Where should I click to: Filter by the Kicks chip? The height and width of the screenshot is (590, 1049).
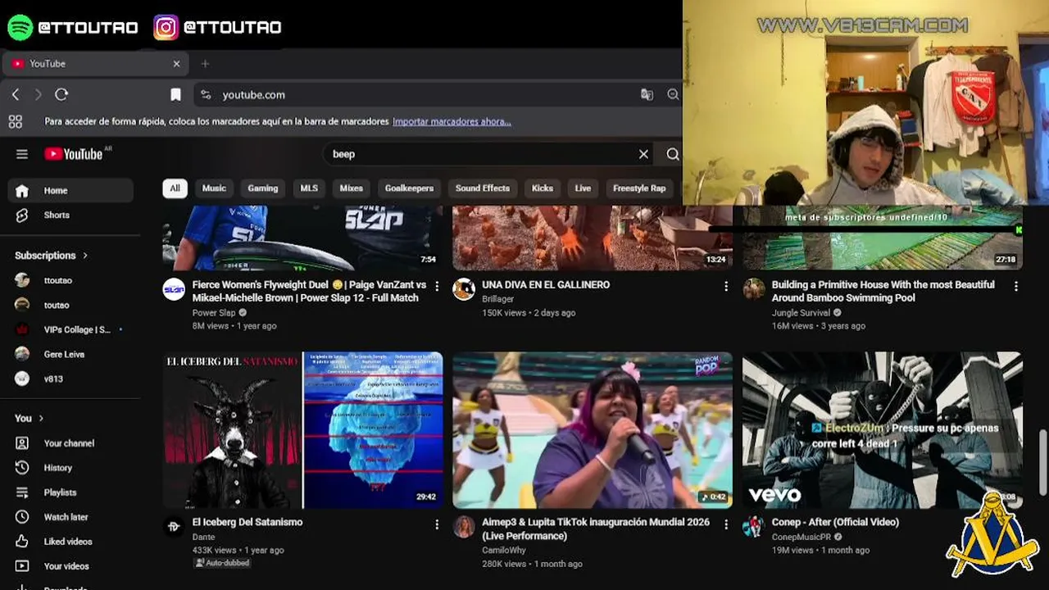(543, 188)
